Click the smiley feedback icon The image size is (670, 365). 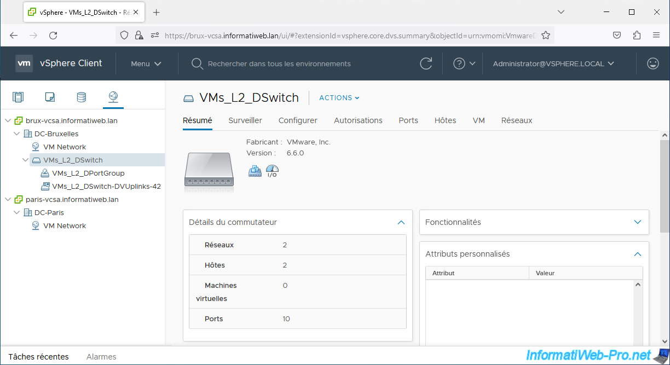[652, 63]
